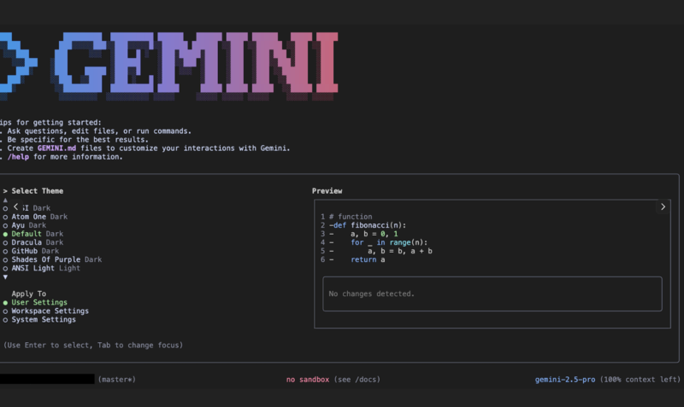This screenshot has width=684, height=407.
Task: Click the 'Be specific for the best results' tip
Action: point(78,140)
